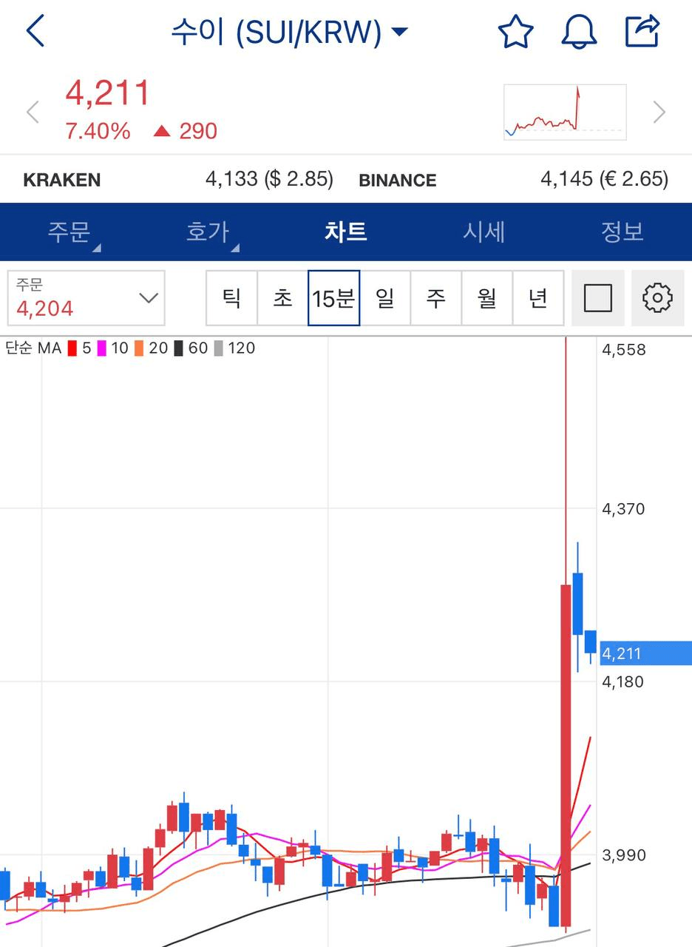Viewport: 692px width, 947px height.
Task: Add SUI to favorites with star icon
Action: [515, 32]
